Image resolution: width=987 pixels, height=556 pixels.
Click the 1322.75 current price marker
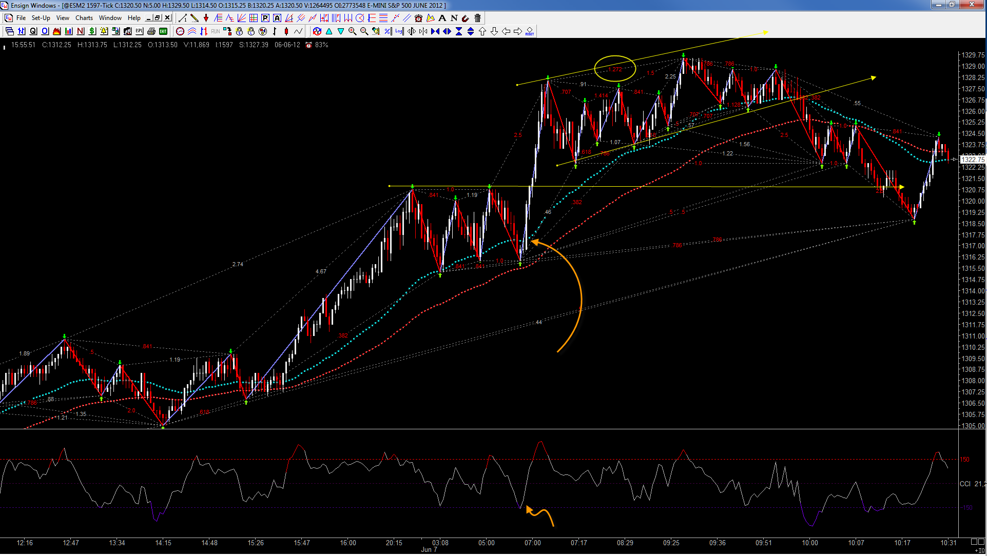(973, 160)
